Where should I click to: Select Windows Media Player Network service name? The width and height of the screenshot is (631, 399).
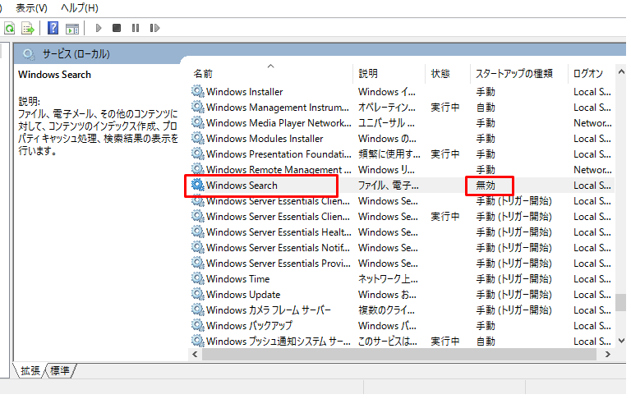[279, 122]
